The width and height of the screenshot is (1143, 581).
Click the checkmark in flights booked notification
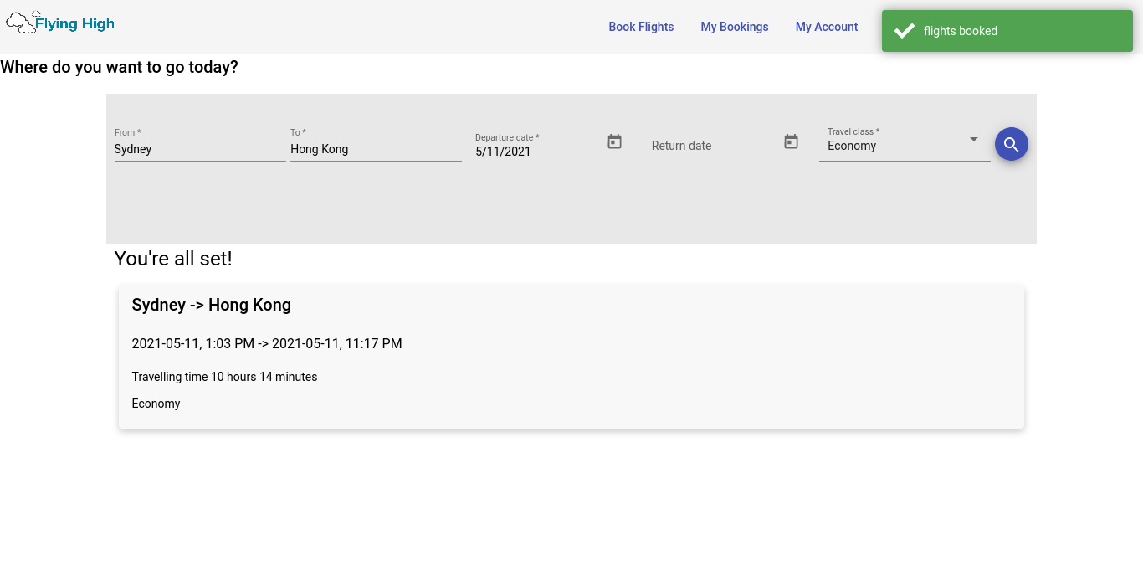click(904, 31)
